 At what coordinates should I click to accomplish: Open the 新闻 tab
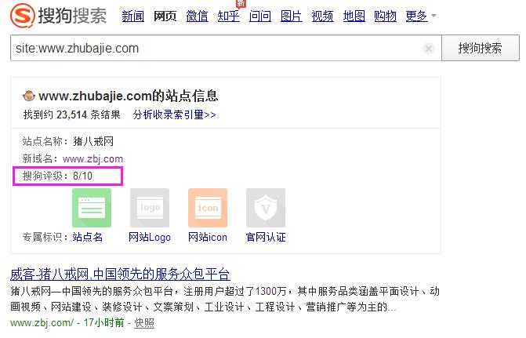click(132, 16)
